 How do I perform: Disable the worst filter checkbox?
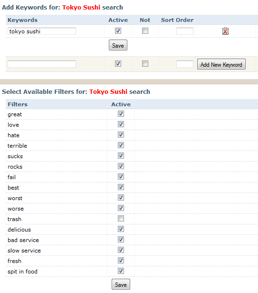click(121, 198)
